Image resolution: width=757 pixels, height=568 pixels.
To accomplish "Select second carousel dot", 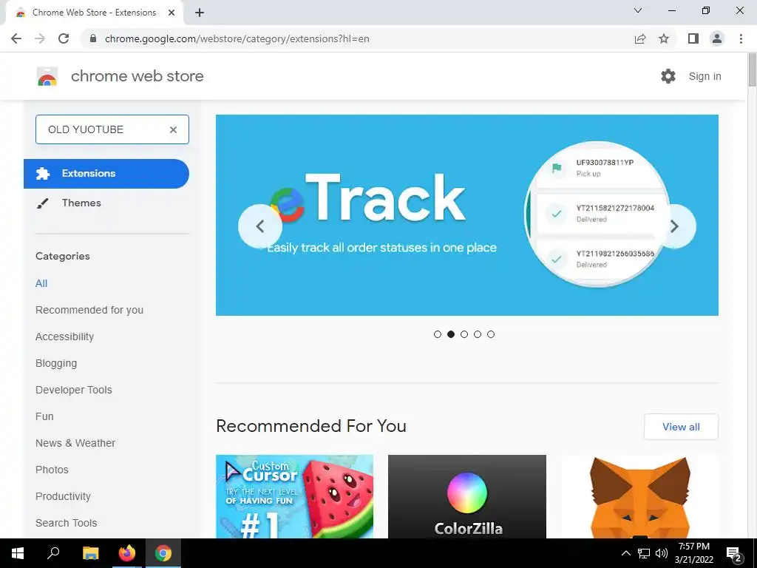I will point(451,334).
